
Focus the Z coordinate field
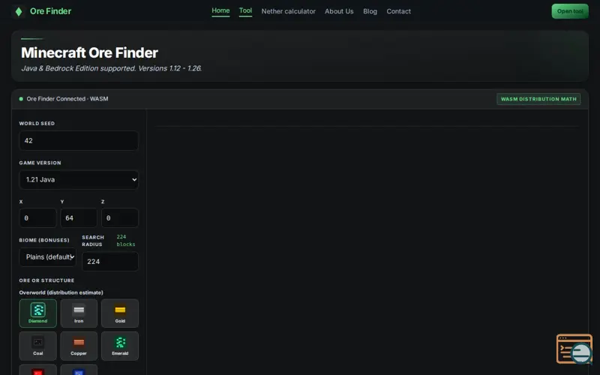tap(120, 218)
